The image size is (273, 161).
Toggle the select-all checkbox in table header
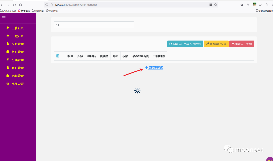coord(58,56)
